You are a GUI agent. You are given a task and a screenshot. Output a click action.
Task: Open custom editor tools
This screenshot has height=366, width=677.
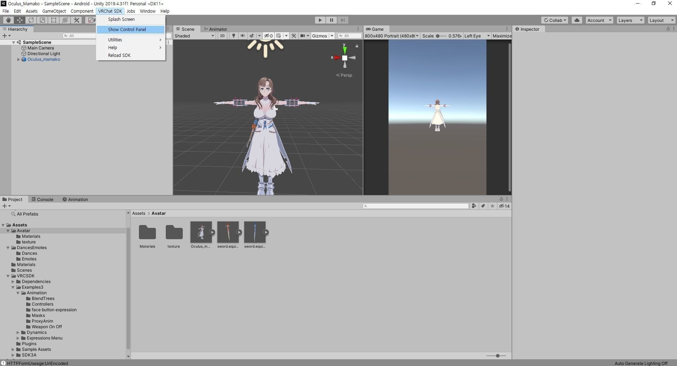pos(76,20)
